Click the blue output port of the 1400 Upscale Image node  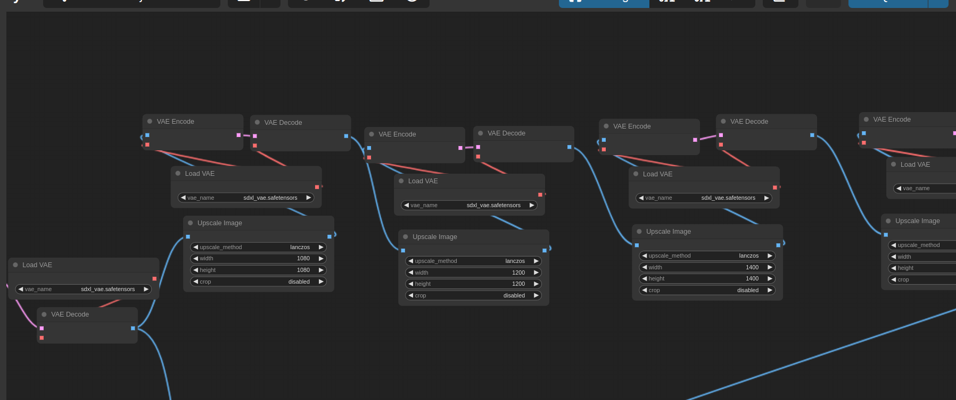click(x=778, y=245)
